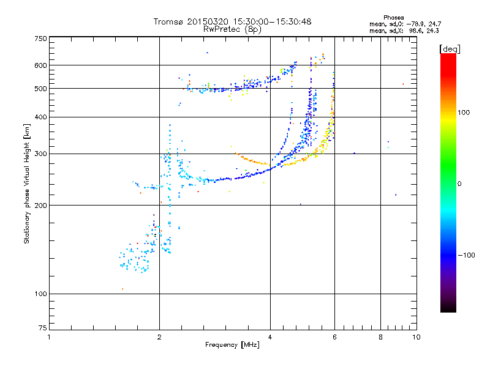Image resolution: width=490 pixels, height=367 pixels.
Task: Click the x-axis tick label '6'
Action: [334, 337]
